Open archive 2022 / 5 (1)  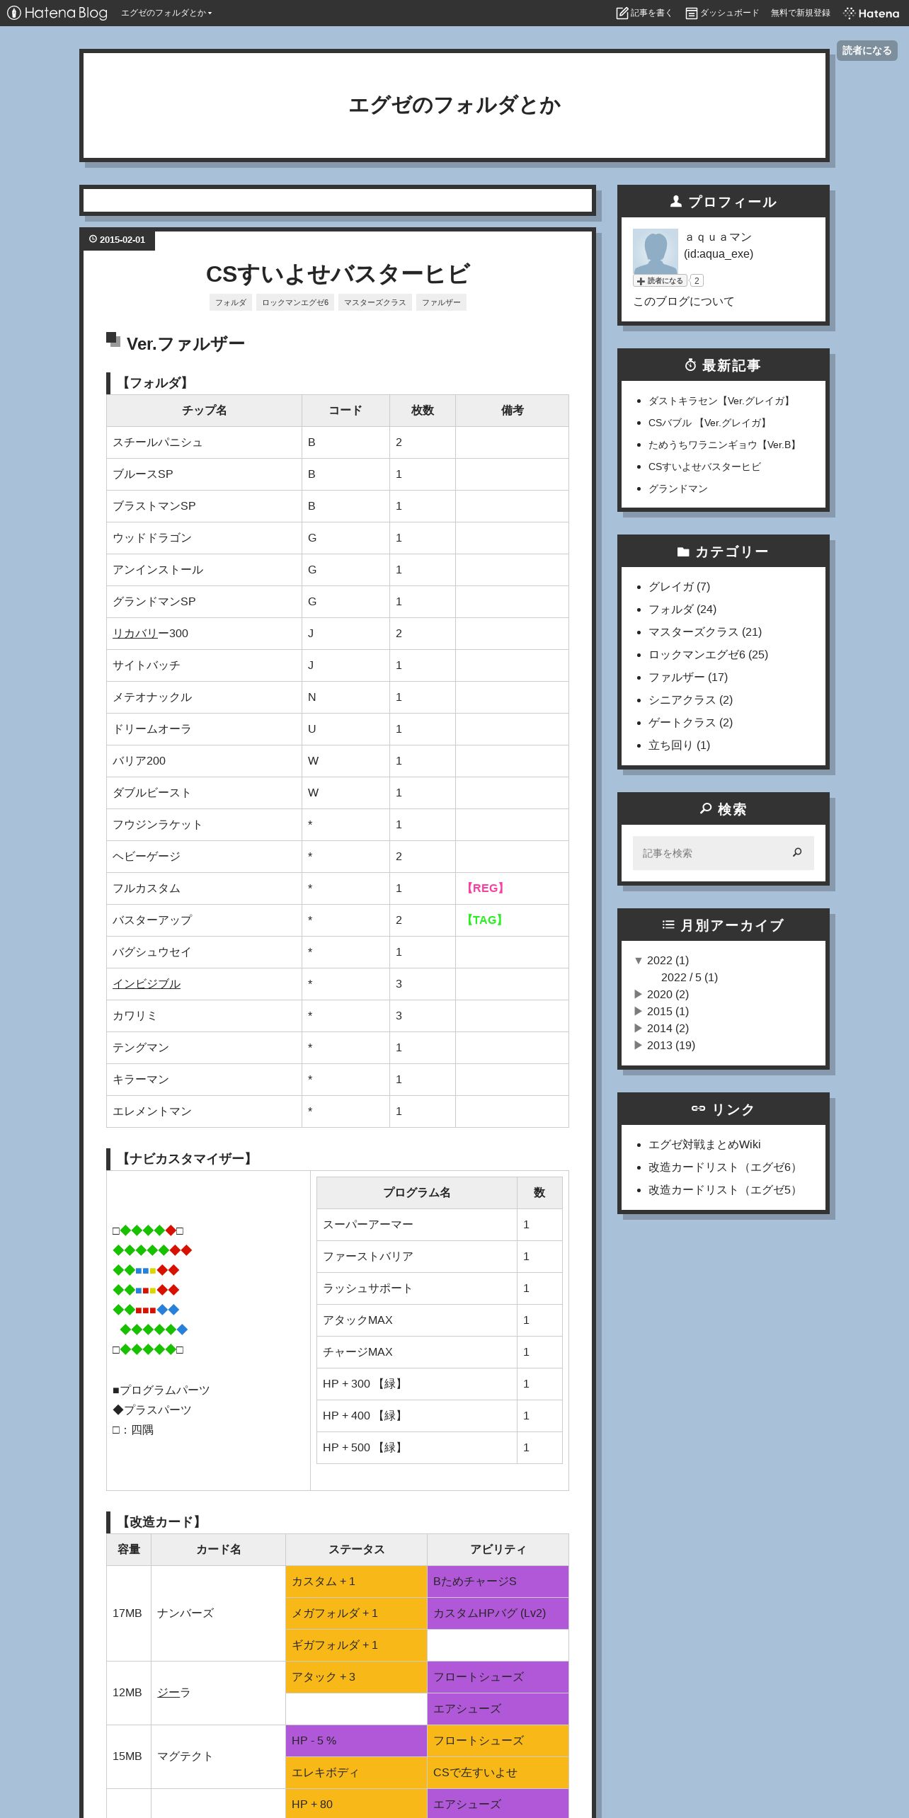[689, 978]
